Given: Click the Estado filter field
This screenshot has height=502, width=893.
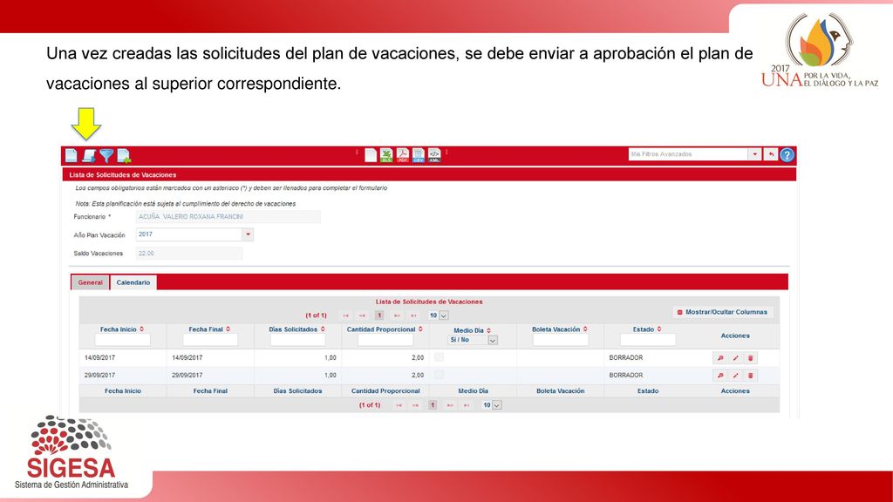Looking at the screenshot, I should click(x=648, y=340).
